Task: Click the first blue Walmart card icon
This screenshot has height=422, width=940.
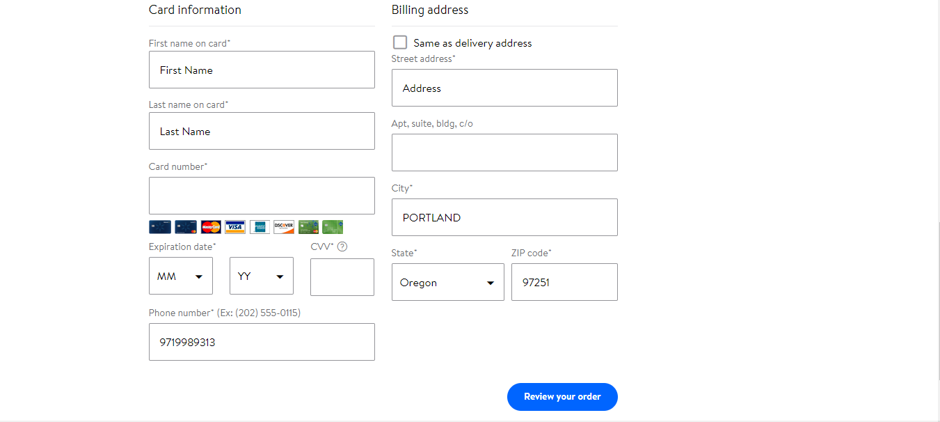Action: tap(160, 227)
